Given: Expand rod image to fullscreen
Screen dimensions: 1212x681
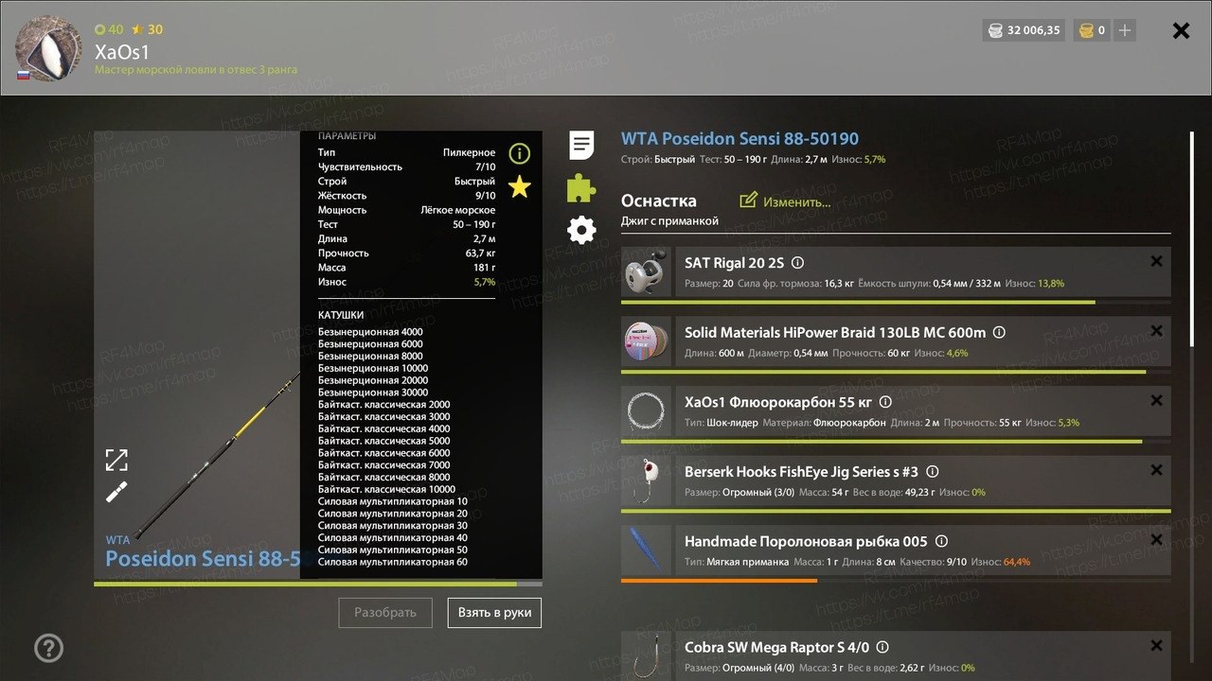Looking at the screenshot, I should 116,460.
